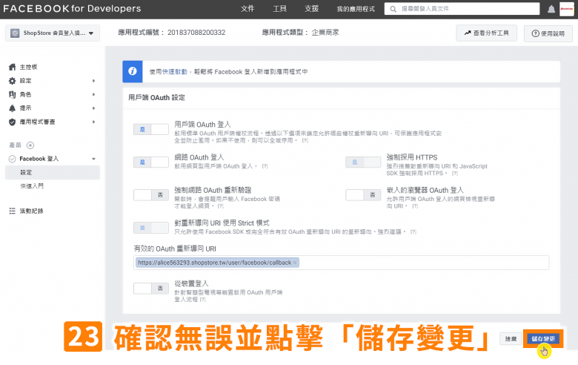Viewport: 578px width, 365px height.
Task: Click the 使用說明 button
Action: [x=548, y=33]
